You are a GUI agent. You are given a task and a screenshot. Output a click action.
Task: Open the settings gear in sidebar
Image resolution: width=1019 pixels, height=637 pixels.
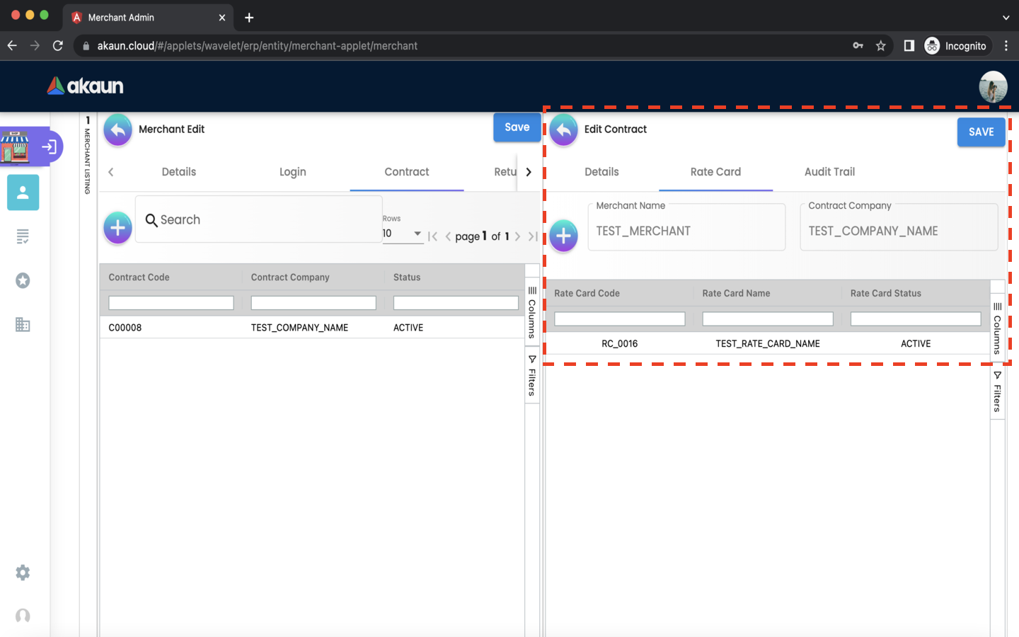tap(23, 573)
